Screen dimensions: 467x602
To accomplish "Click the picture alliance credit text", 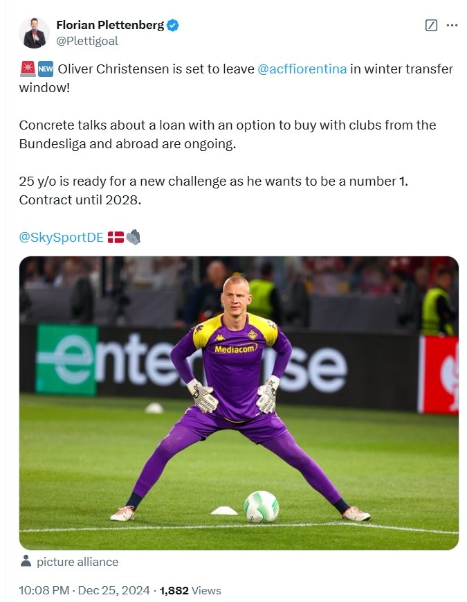I will click(77, 562).
